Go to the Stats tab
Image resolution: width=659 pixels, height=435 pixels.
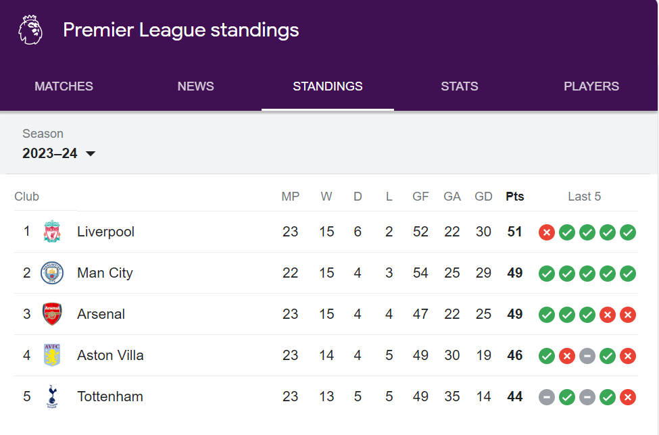pos(460,86)
